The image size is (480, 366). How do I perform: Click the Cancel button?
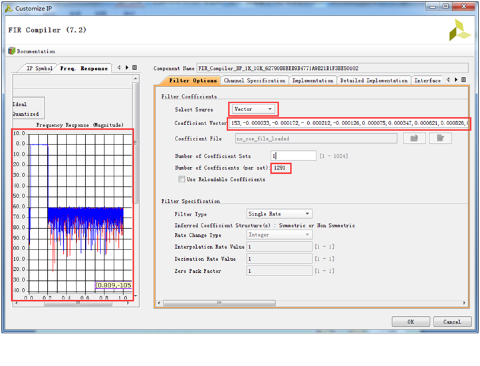pyautogui.click(x=452, y=321)
